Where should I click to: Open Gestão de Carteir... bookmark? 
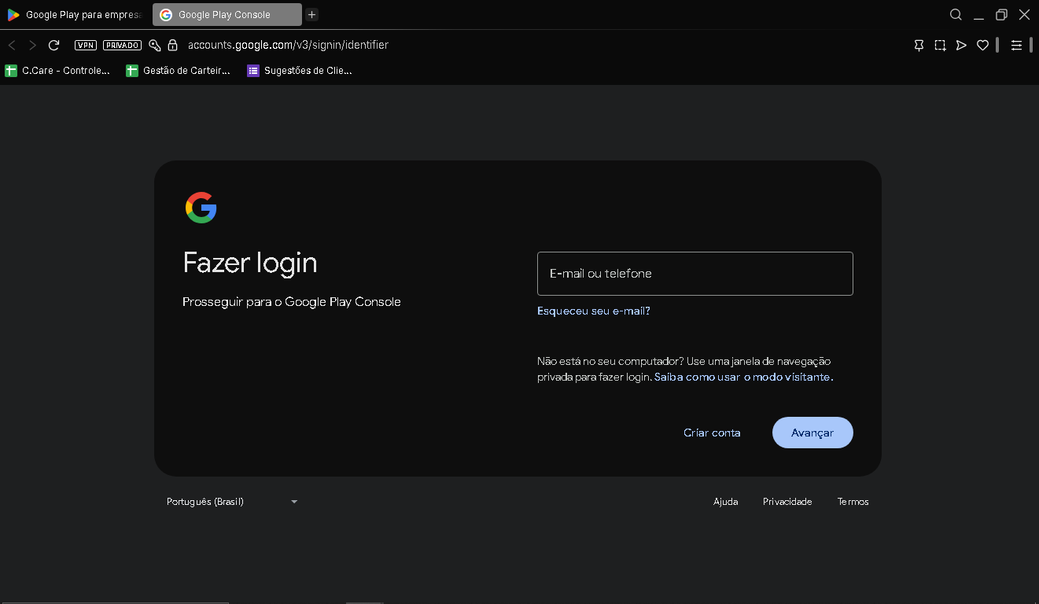[179, 71]
